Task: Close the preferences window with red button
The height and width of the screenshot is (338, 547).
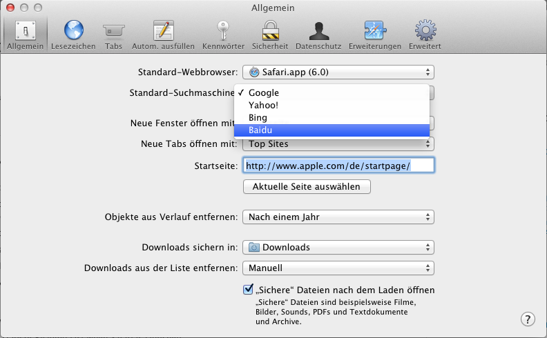Action: [x=10, y=8]
